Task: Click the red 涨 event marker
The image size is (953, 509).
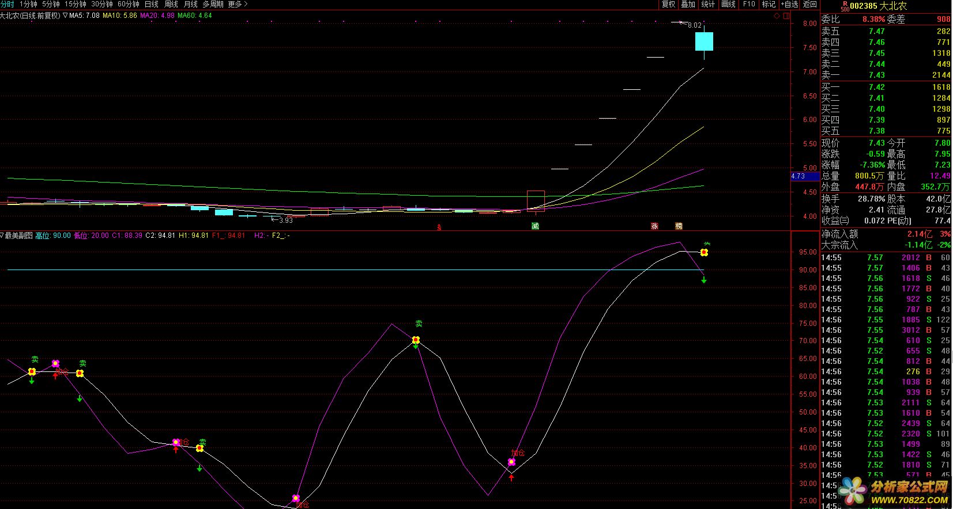Action: pos(654,226)
